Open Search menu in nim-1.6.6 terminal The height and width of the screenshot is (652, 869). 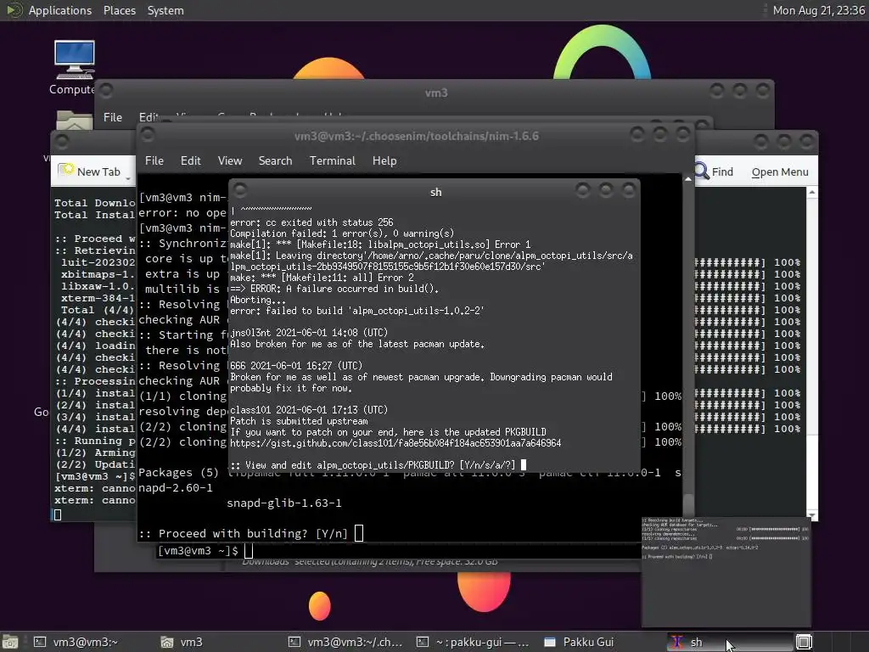click(x=275, y=160)
